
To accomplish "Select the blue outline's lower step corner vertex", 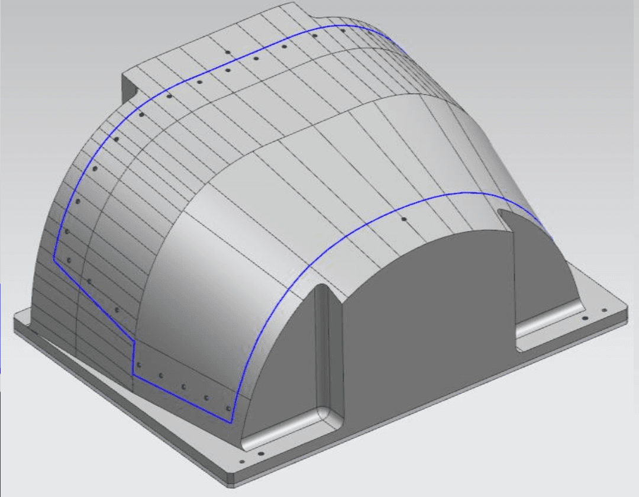I will click(x=135, y=341).
